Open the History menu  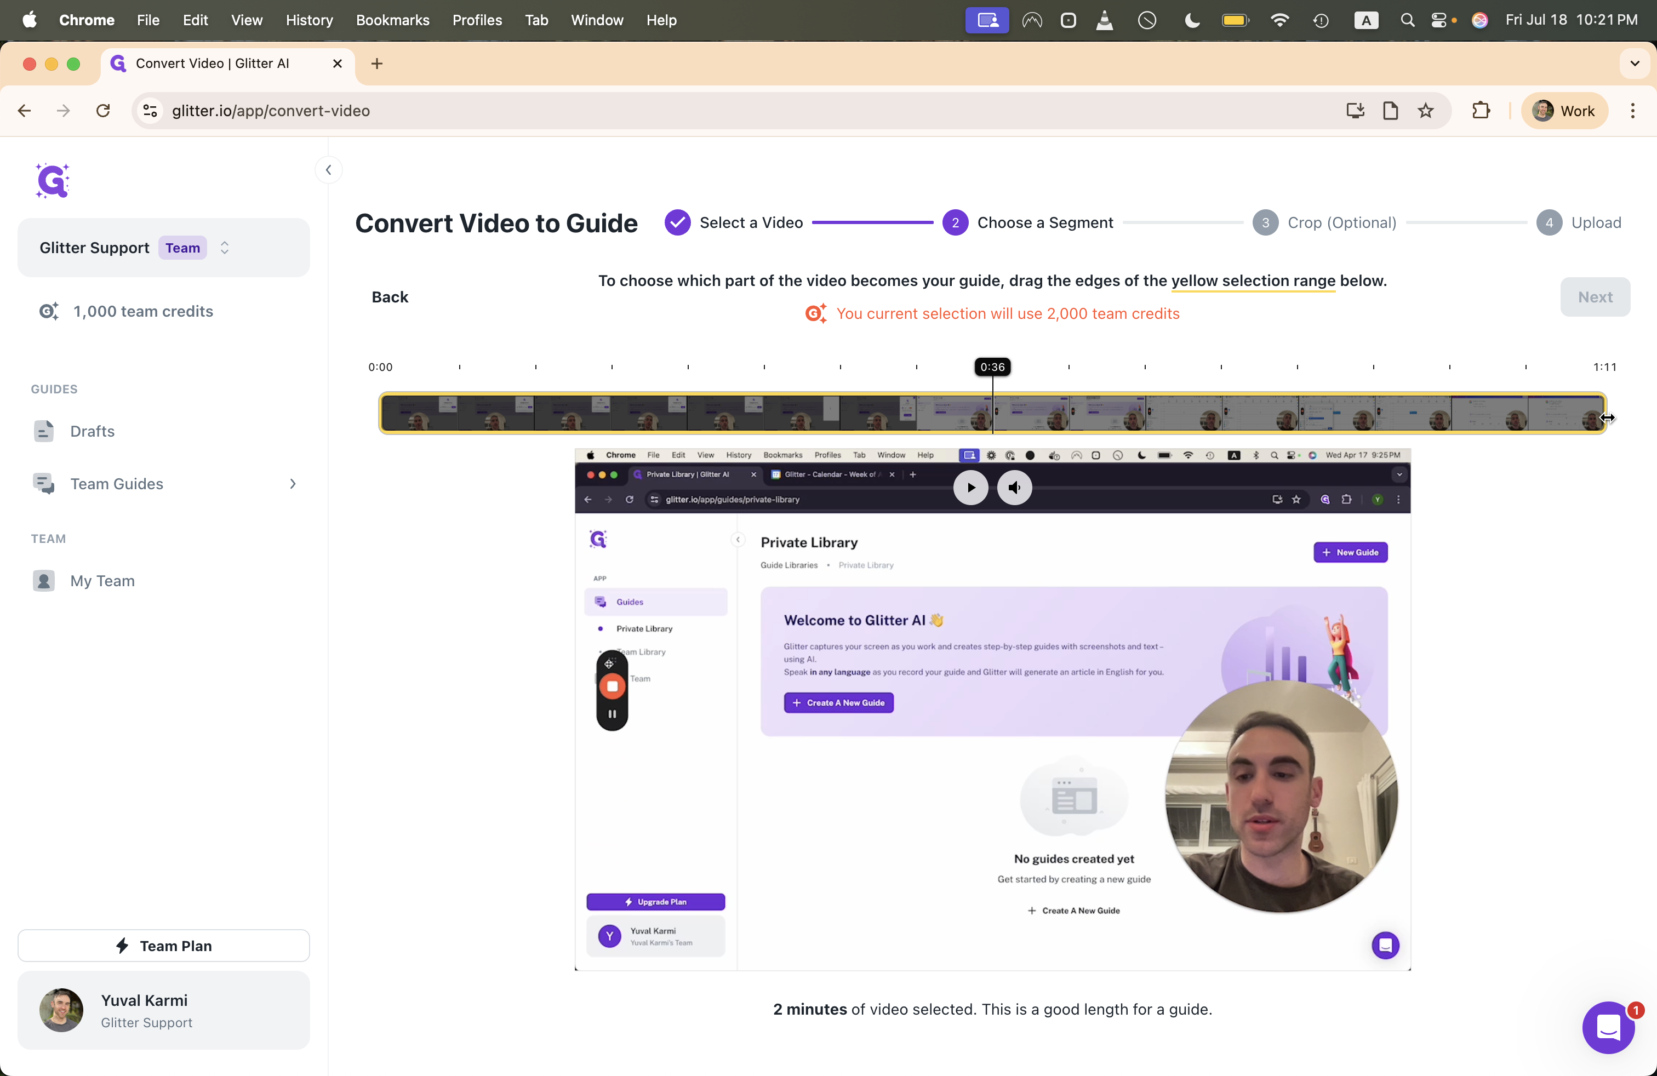(x=309, y=20)
